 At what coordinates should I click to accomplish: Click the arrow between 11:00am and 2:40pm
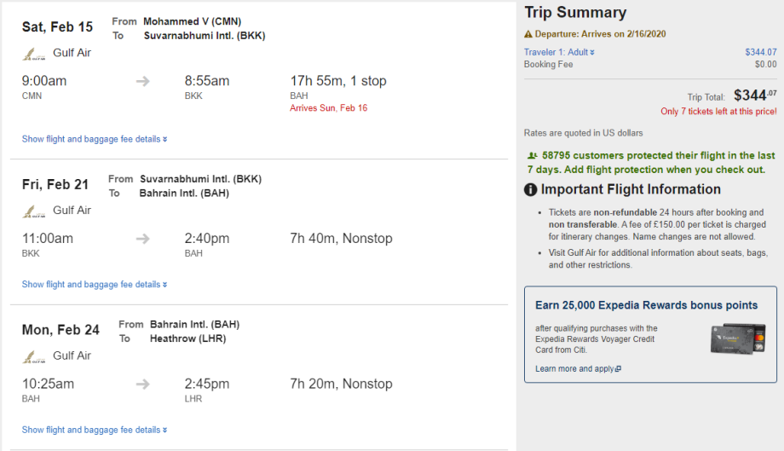pos(143,239)
